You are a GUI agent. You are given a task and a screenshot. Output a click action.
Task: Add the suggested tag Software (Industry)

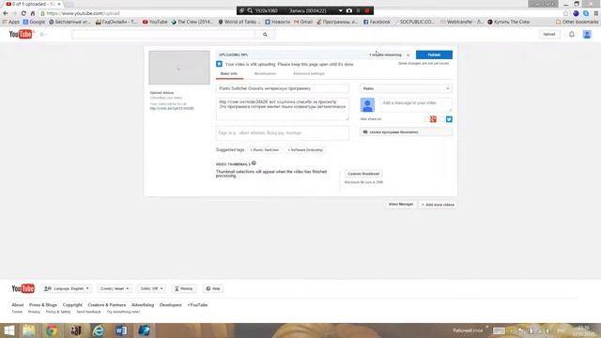coord(305,150)
